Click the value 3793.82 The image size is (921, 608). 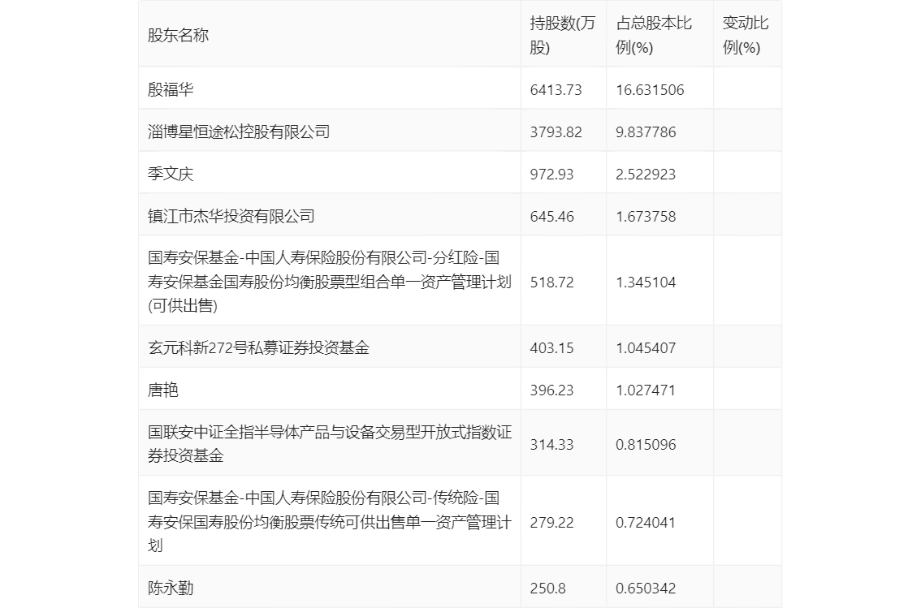tap(556, 132)
